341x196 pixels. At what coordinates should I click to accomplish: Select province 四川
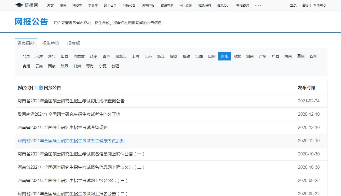pos(313,56)
